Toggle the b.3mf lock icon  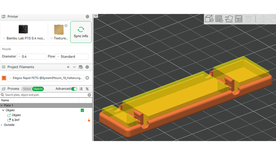pyautogui.click(x=89, y=120)
